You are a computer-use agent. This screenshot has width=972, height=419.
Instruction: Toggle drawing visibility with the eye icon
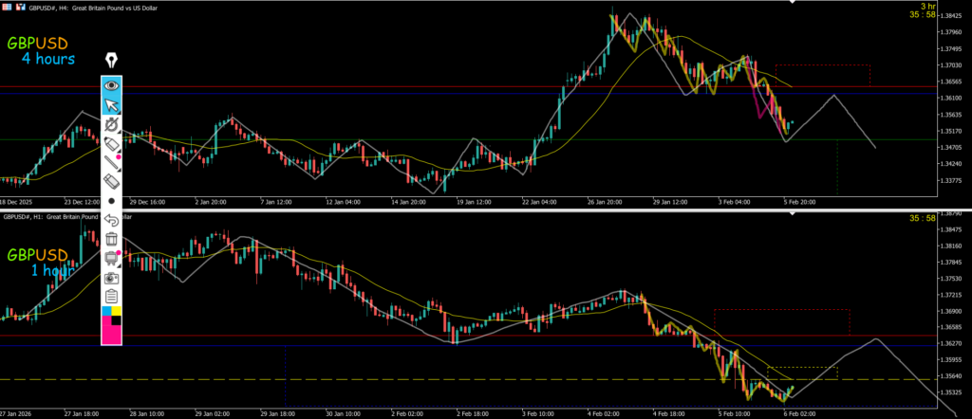click(x=112, y=84)
